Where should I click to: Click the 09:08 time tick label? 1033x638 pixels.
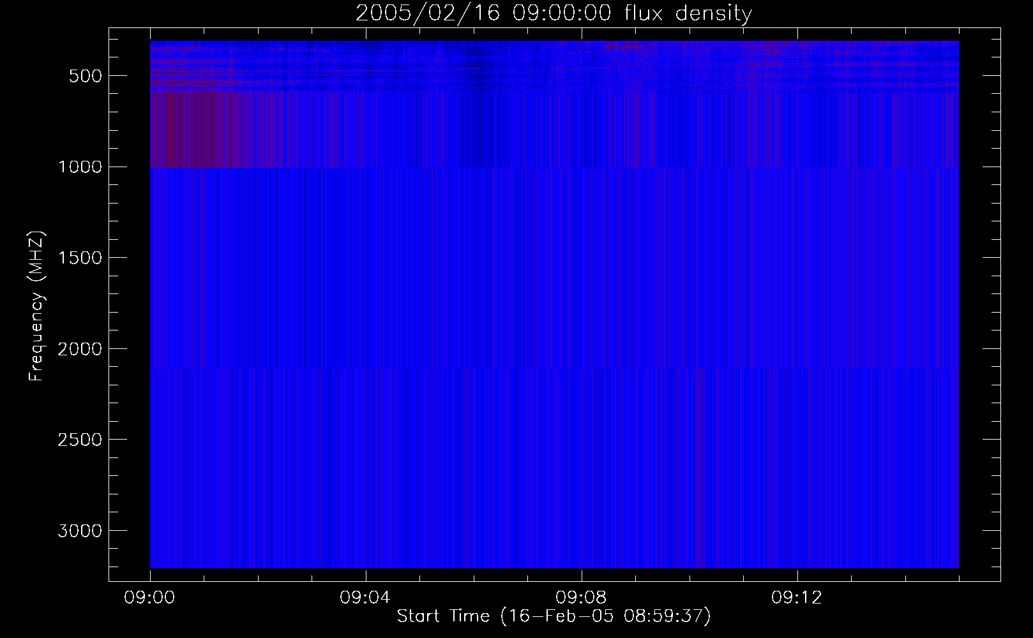(582, 598)
